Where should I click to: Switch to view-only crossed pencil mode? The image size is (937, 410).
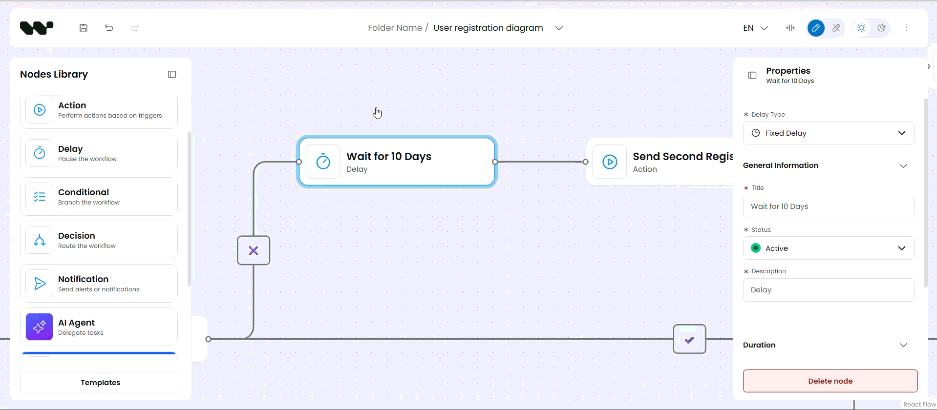point(836,28)
